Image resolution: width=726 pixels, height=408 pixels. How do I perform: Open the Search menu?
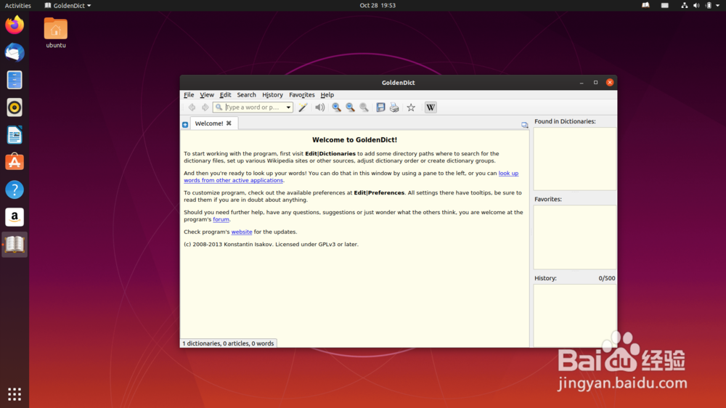click(x=246, y=95)
